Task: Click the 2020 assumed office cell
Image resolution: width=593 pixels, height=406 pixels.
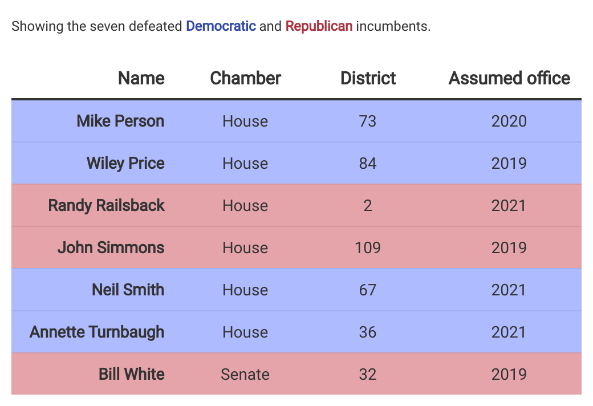Action: [x=509, y=121]
